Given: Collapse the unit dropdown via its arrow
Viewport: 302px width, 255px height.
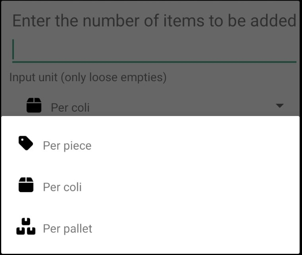Looking at the screenshot, I should click(279, 105).
